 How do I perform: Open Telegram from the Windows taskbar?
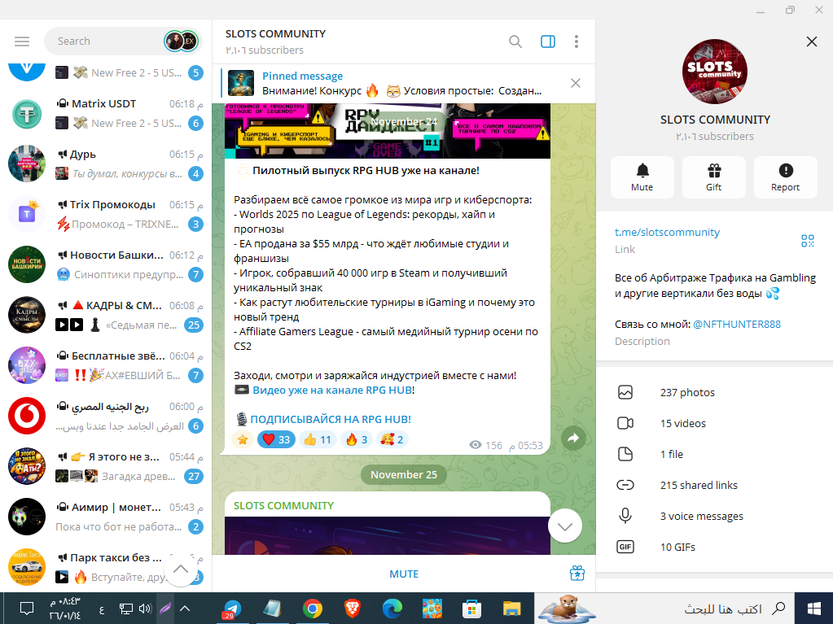[231, 608]
